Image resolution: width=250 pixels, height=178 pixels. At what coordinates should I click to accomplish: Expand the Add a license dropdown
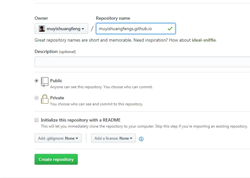(x=113, y=138)
